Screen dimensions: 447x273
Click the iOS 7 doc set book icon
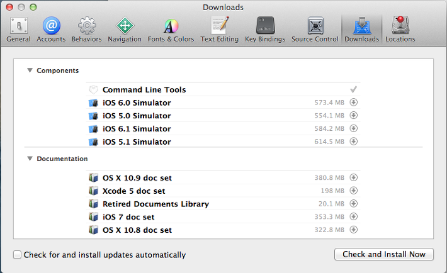point(93,217)
